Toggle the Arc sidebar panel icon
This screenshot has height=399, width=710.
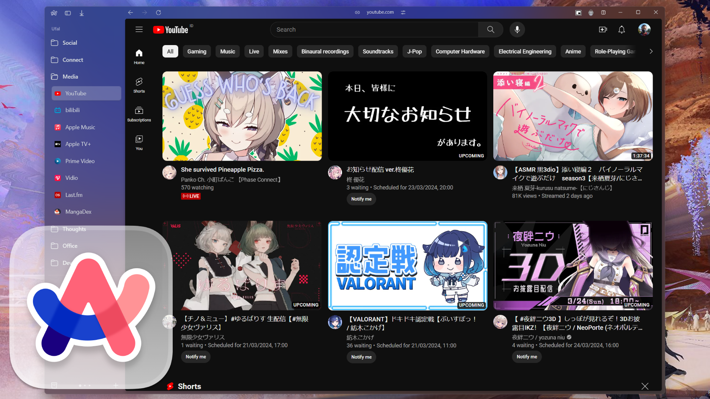click(x=68, y=13)
